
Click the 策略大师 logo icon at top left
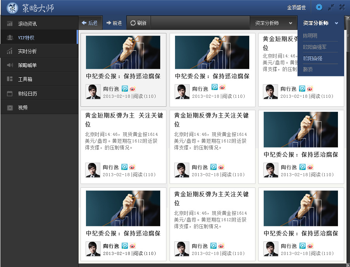point(12,7)
